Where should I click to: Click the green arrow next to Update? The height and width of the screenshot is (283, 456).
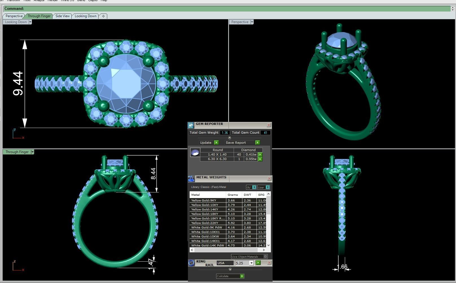pos(216,143)
